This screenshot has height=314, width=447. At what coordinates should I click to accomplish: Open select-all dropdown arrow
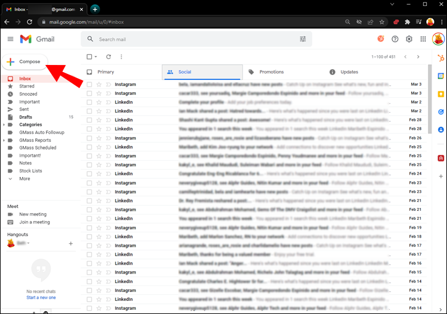96,57
